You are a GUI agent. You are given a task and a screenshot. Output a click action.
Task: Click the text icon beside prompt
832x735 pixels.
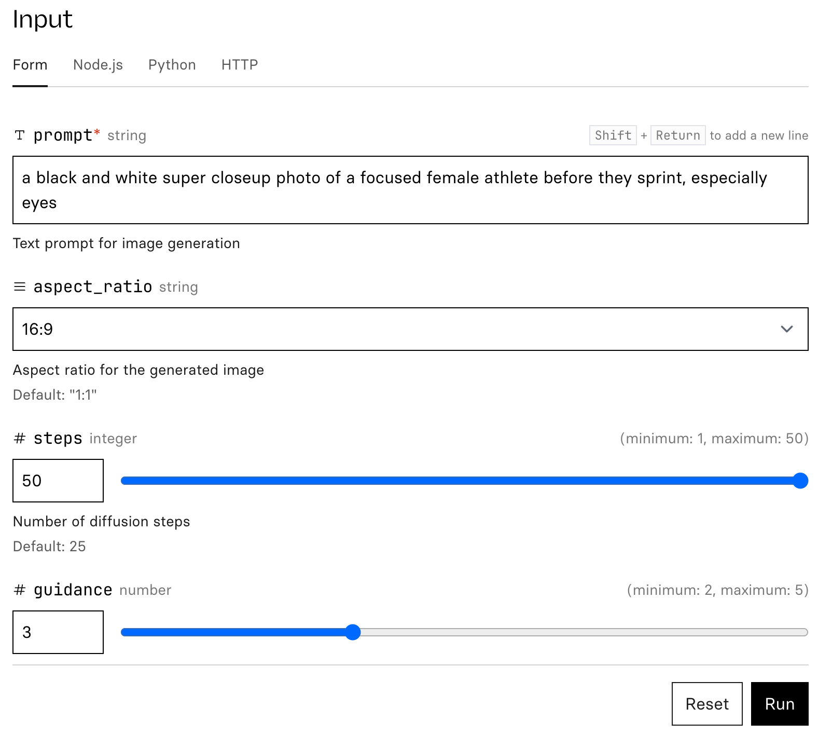(x=20, y=135)
